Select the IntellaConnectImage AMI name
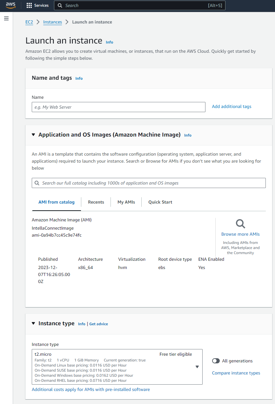275x404 pixels. tap(53, 228)
